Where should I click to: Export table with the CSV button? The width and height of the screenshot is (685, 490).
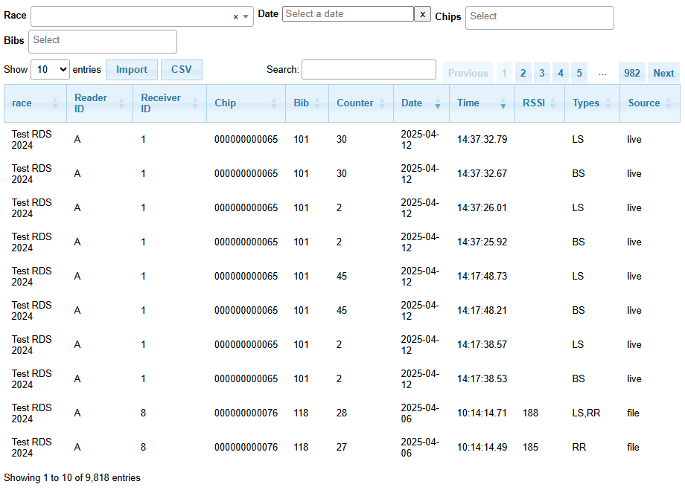[182, 70]
